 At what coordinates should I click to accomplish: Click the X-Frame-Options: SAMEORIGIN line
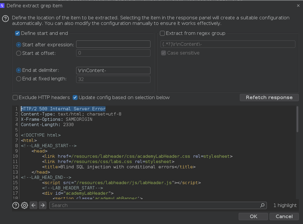coord(57,119)
